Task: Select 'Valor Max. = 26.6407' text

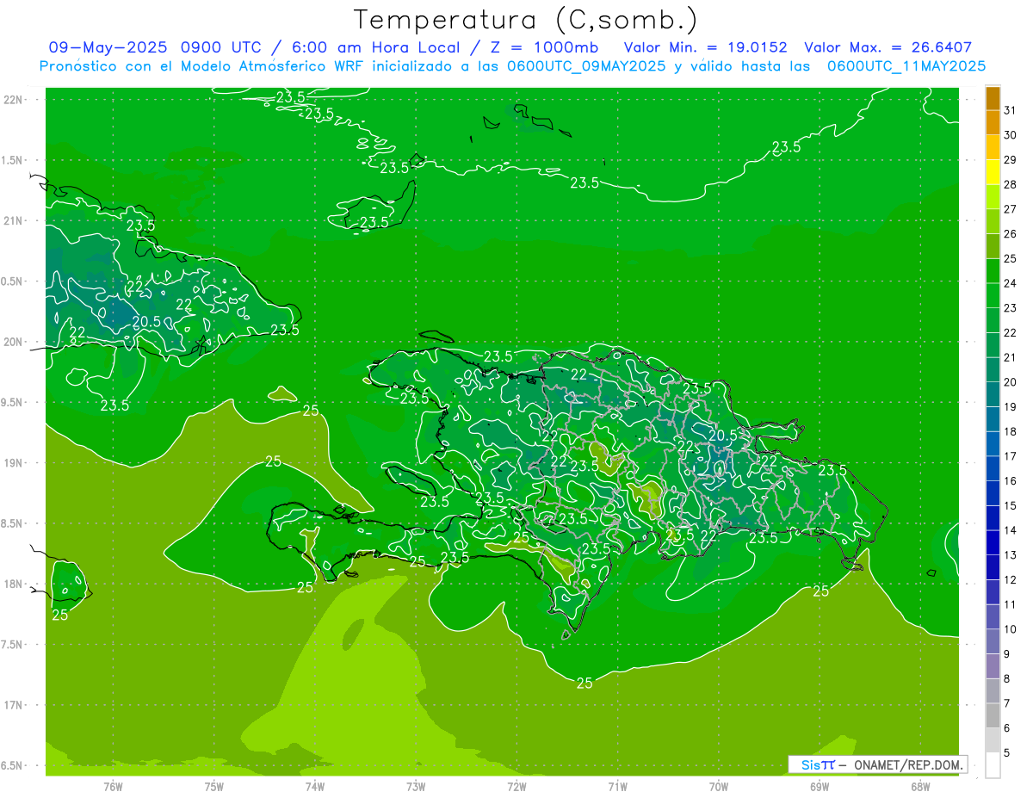Action: (x=888, y=47)
